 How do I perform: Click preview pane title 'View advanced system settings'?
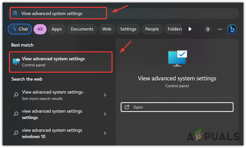click(x=177, y=78)
